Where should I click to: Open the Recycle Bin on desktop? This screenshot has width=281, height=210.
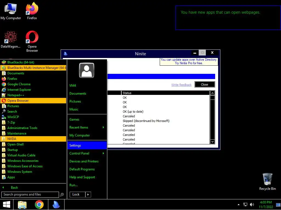click(x=267, y=182)
